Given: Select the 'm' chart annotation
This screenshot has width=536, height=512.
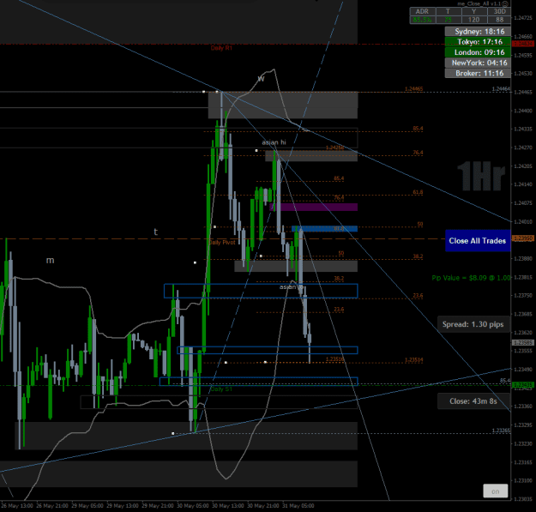Looking at the screenshot, I should point(51,261).
